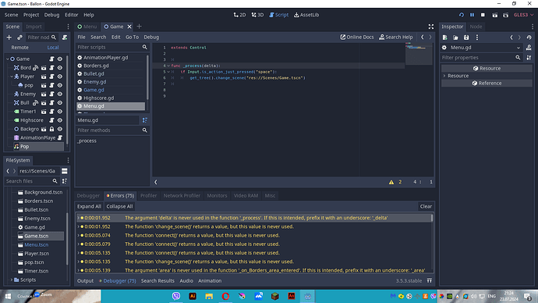
Task: Toggle visibility of Bord node
Action: (x=60, y=68)
